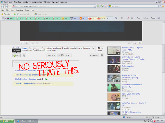Screen dimensions: 165x123
Task: Click the Print icon in command bar
Action: (132, 18)
